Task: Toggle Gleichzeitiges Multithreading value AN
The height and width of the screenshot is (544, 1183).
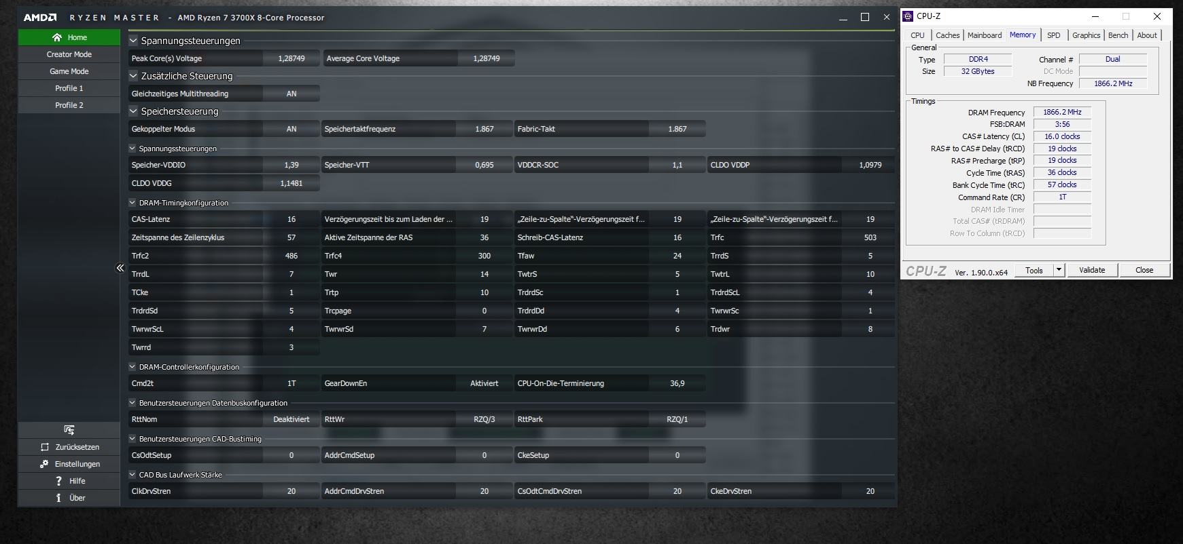Action: 292,94
